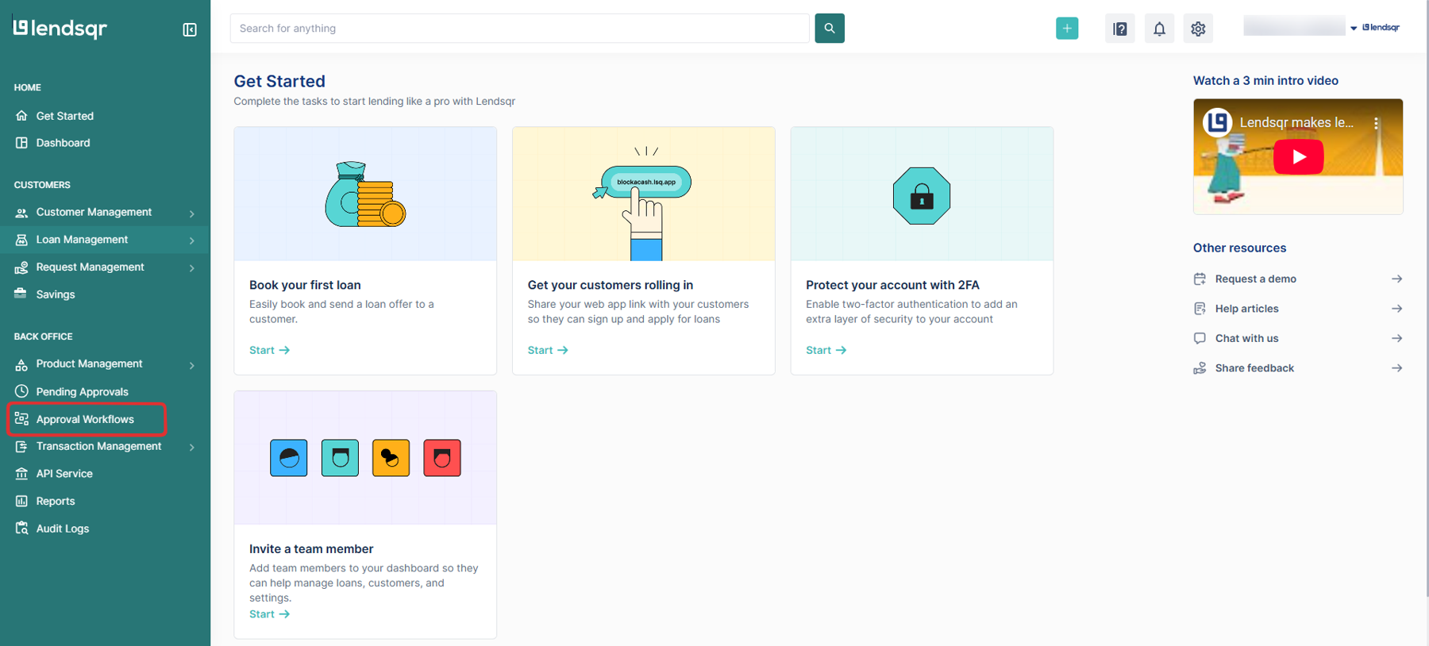Click the lock icon on 2FA card

point(921,196)
